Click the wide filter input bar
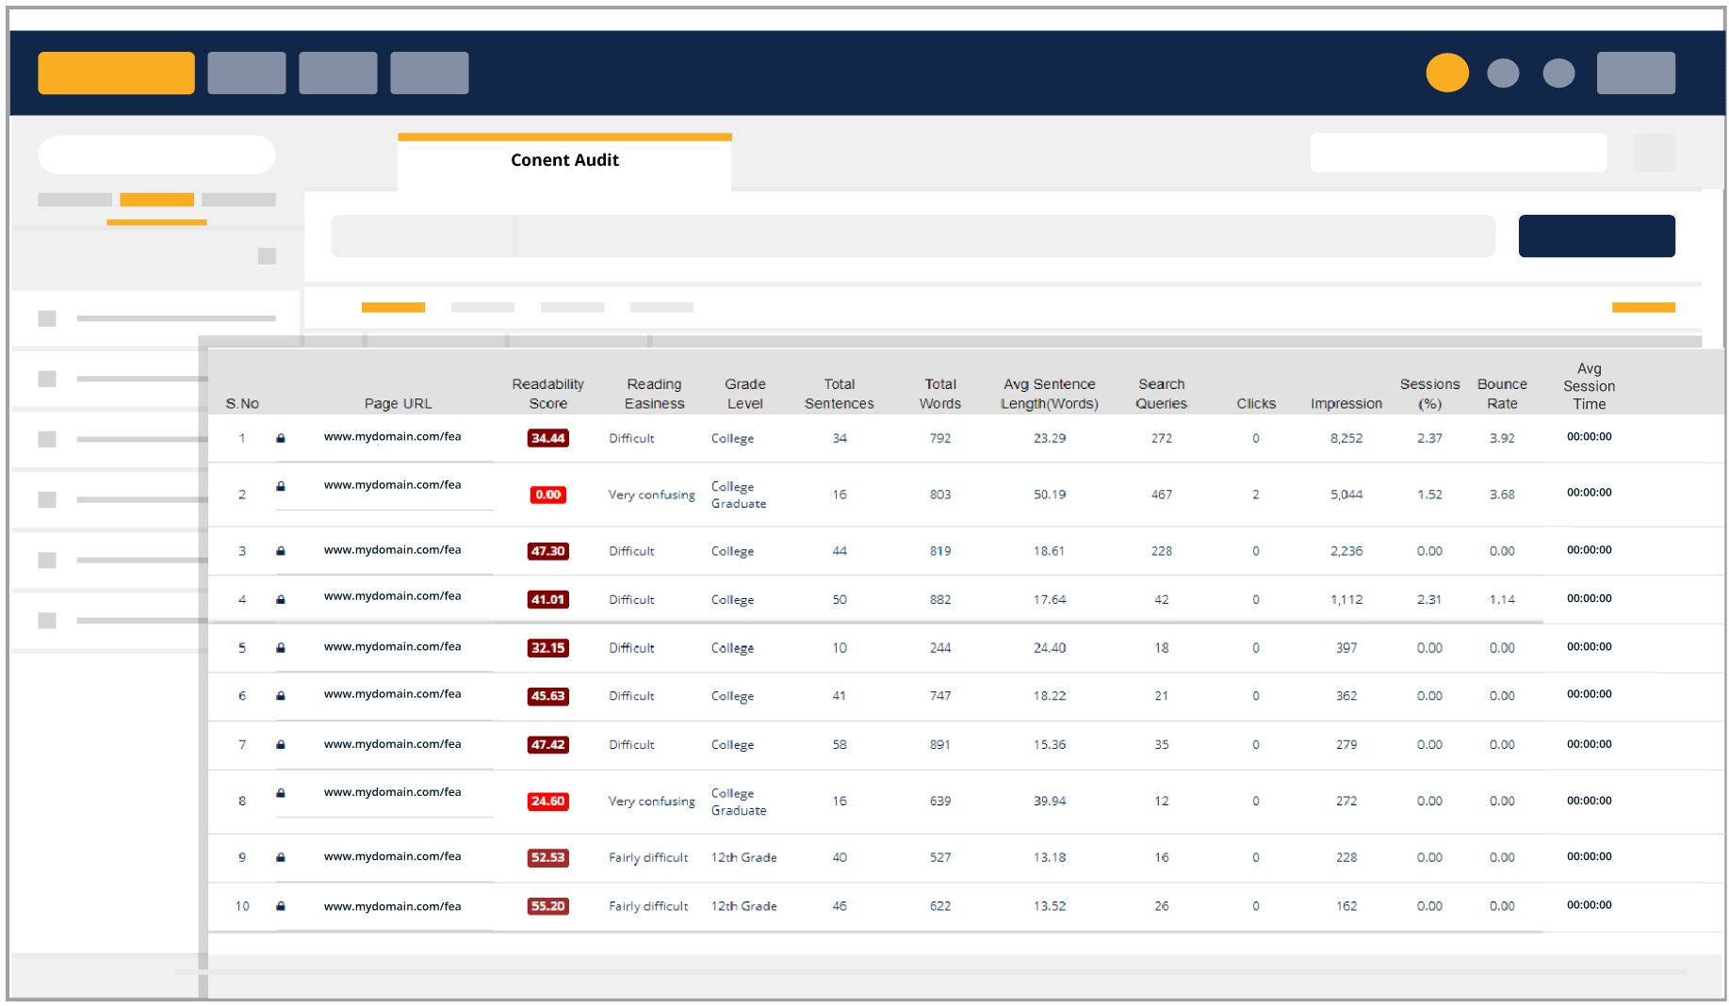The width and height of the screenshot is (1729, 1006). click(912, 235)
